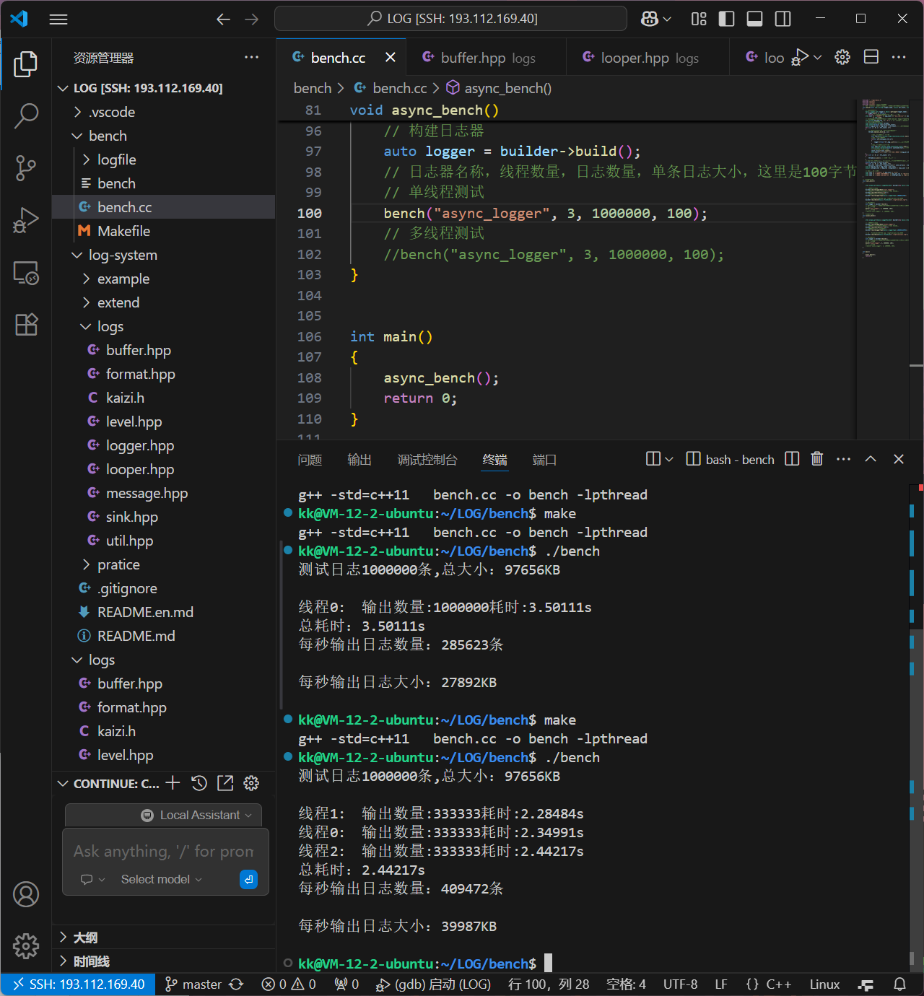Submit the Continue chat message
924x996 pixels.
(248, 879)
